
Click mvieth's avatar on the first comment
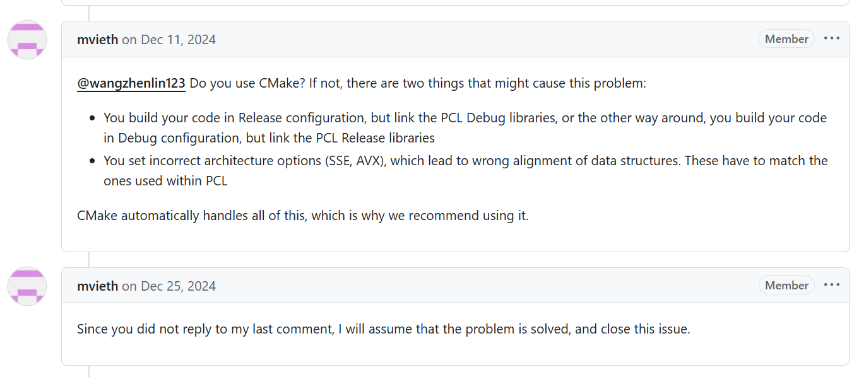click(27, 39)
